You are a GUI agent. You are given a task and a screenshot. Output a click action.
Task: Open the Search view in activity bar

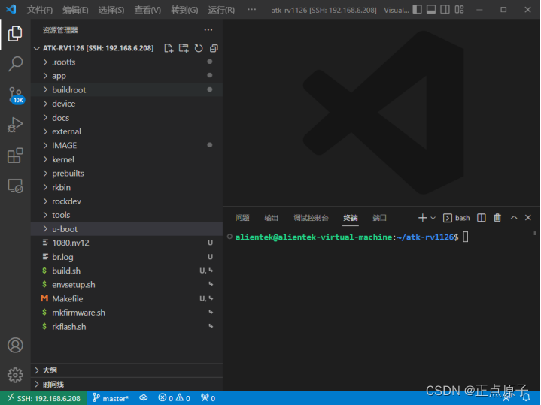(x=15, y=64)
